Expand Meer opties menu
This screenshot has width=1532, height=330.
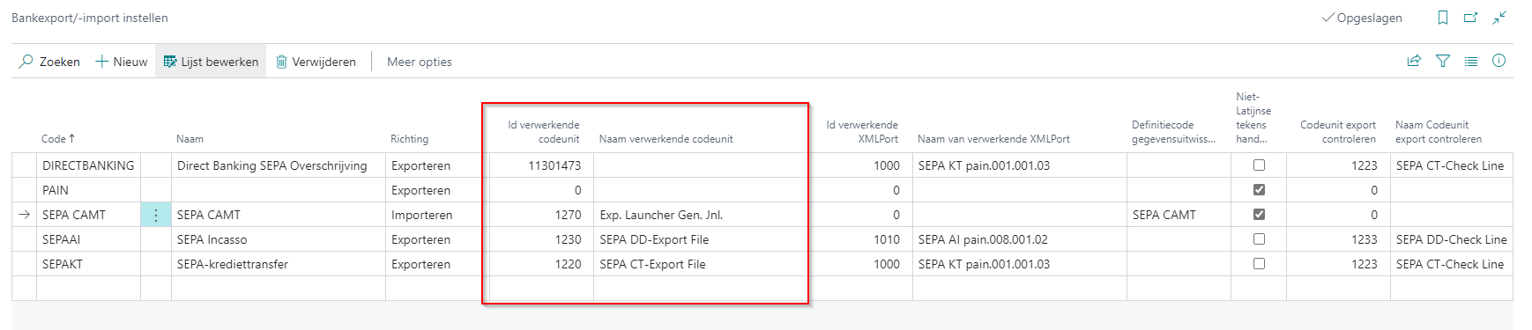click(x=420, y=62)
